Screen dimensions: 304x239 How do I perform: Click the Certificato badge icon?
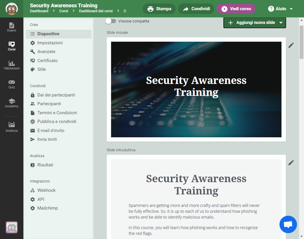[32, 61]
